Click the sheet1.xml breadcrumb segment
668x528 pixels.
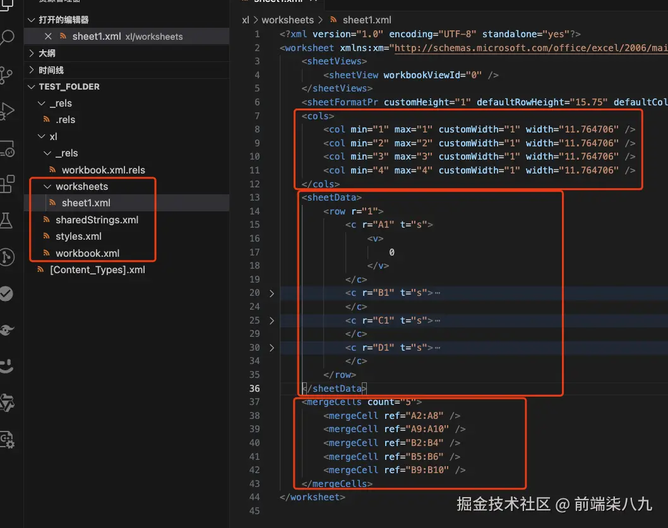(x=367, y=20)
